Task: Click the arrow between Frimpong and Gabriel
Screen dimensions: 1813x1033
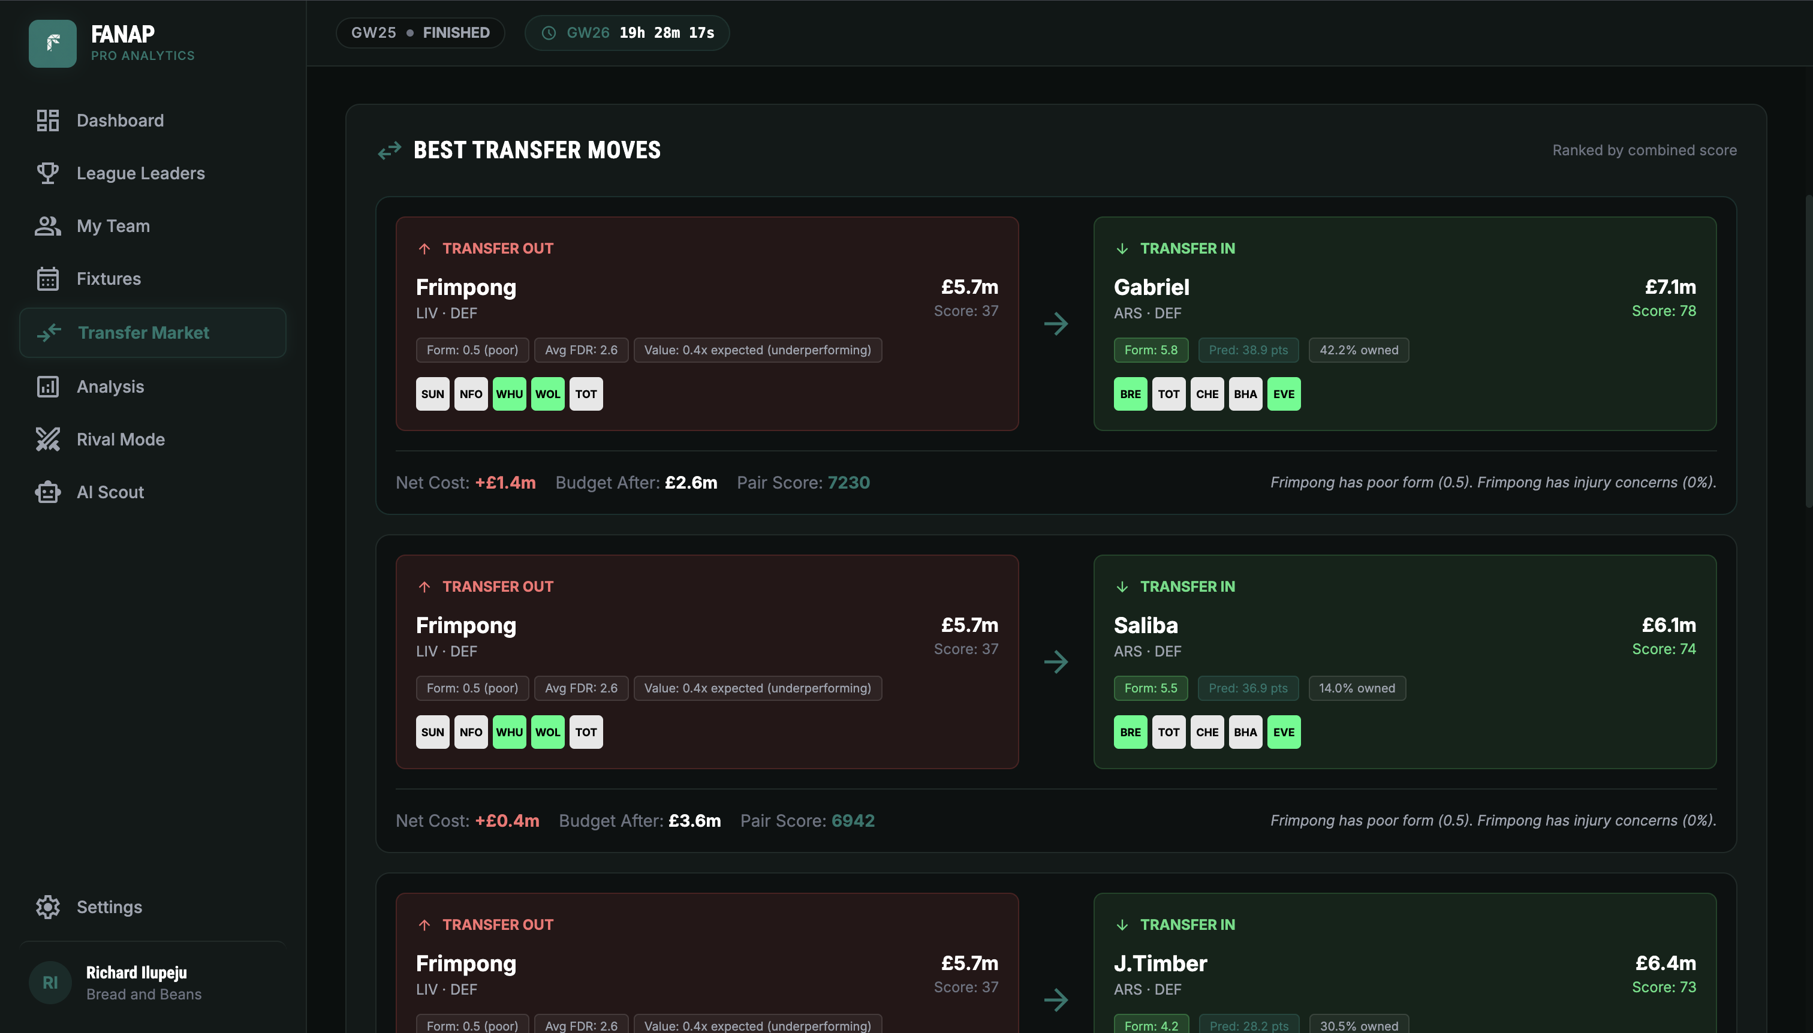Action: 1056,324
